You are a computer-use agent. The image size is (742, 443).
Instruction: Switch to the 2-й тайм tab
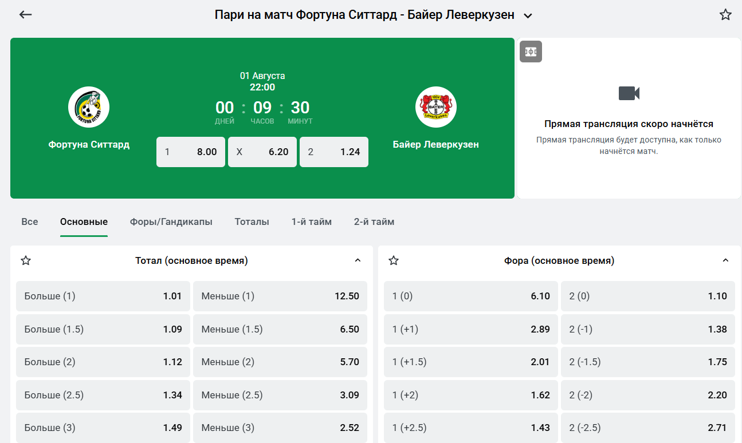pos(374,221)
